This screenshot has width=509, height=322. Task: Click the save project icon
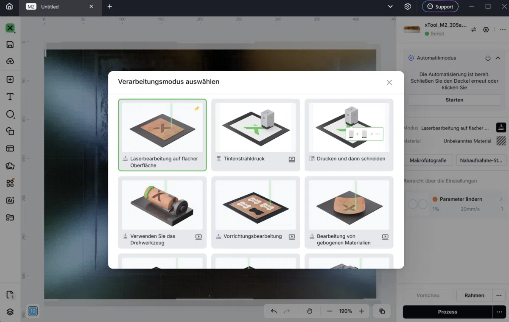coord(10,45)
